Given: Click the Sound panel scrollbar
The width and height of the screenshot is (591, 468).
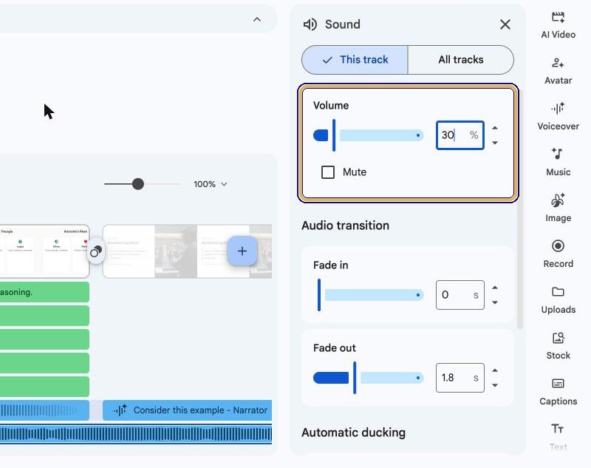Looking at the screenshot, I should (x=520, y=209).
